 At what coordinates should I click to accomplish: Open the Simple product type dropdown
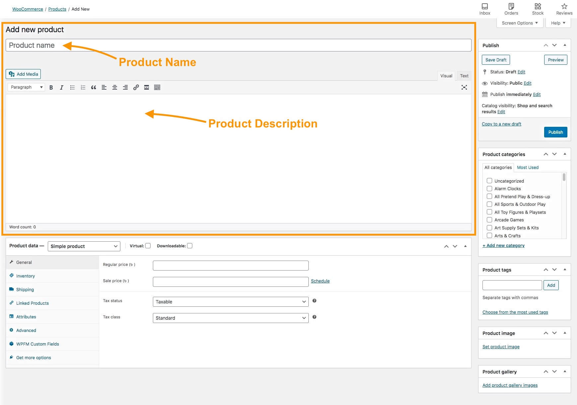click(84, 246)
